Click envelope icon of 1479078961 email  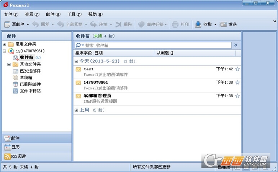click(78, 83)
